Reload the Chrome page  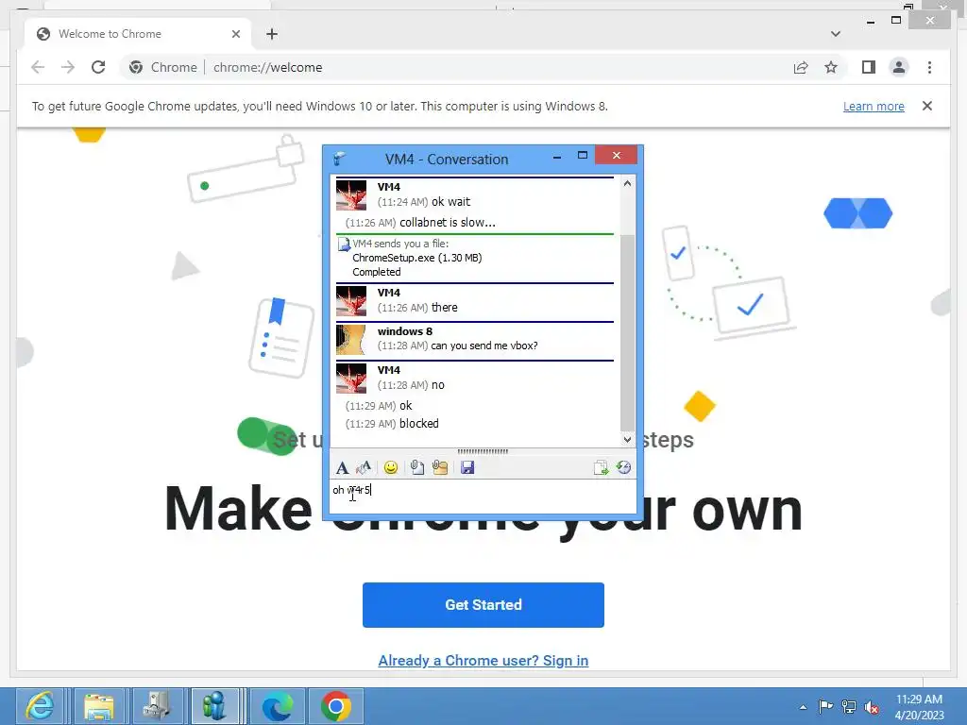coord(98,67)
